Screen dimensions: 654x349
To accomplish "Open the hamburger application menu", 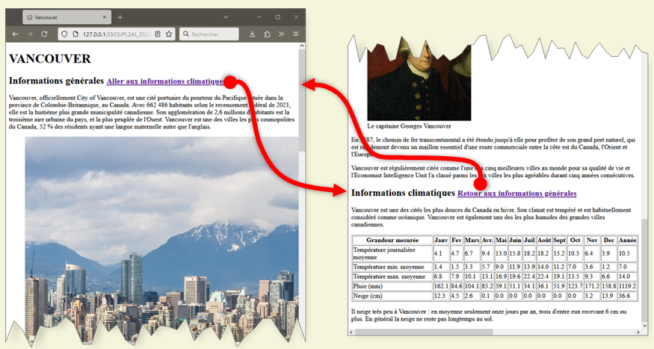I will 296,34.
